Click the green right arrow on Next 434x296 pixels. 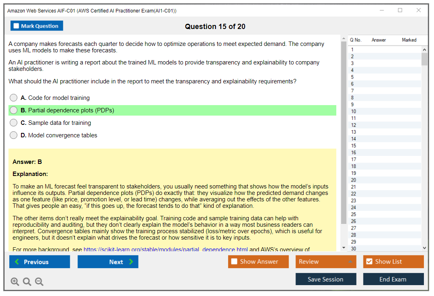[131, 262]
